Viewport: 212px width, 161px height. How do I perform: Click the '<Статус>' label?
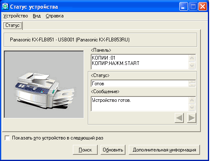pos(100,75)
